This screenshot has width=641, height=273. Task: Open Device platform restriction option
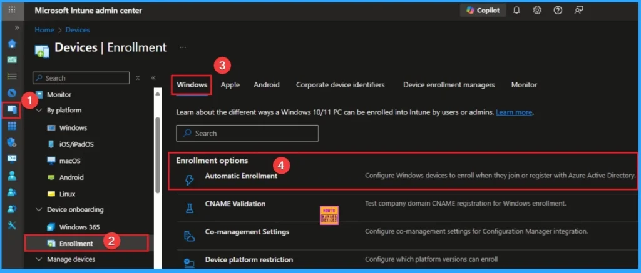point(249,259)
